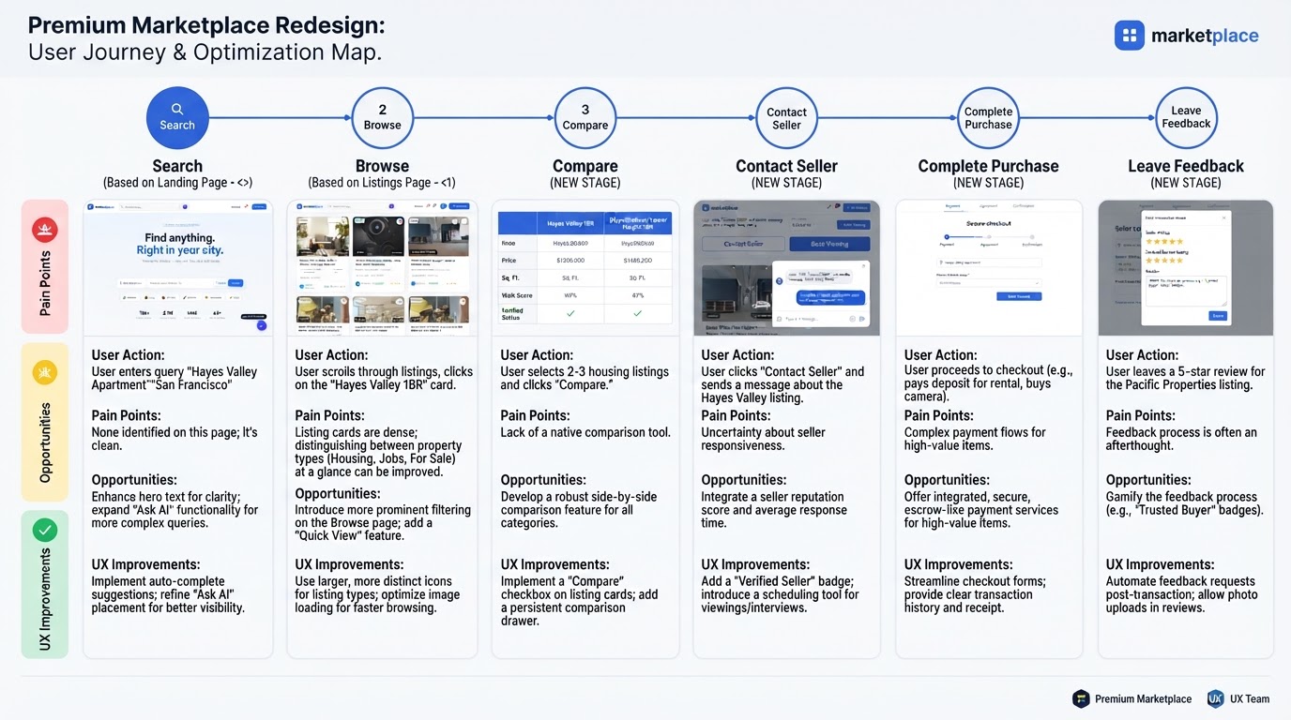Click the outlined Contact Seller button in mockup
Screen dimensions: 1291x720
[x=743, y=244]
